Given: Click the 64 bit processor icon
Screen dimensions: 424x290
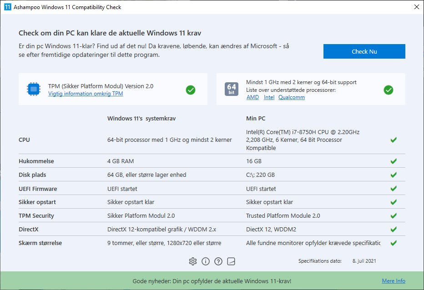Looking at the screenshot, I should click(x=232, y=89).
